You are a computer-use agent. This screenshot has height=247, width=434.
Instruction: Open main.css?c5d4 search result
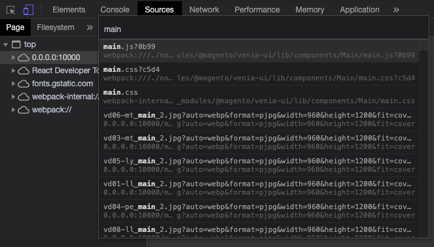coord(259,74)
